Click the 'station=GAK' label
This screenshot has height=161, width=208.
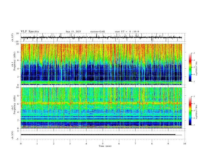click(97, 32)
